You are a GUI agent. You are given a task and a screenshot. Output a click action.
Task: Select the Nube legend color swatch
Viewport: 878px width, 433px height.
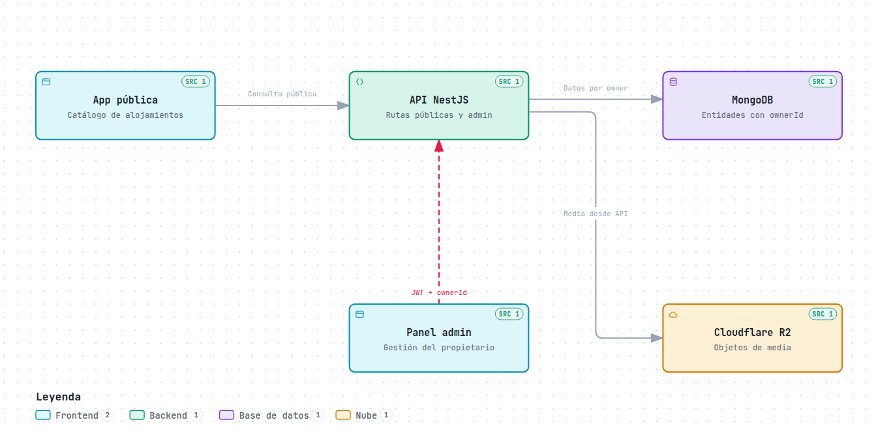[x=343, y=415]
